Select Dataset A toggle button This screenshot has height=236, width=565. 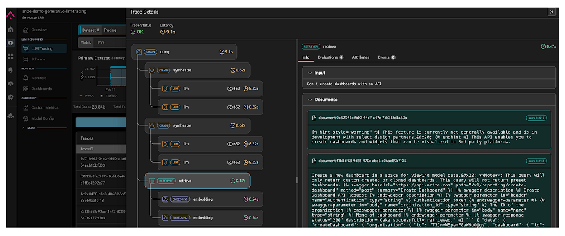[x=90, y=30]
